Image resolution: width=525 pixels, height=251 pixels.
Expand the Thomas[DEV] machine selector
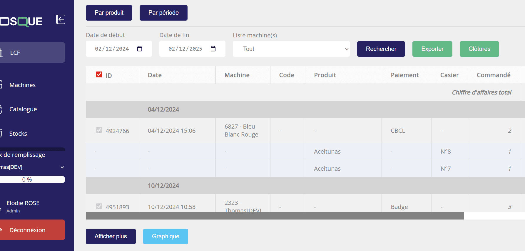(32, 167)
